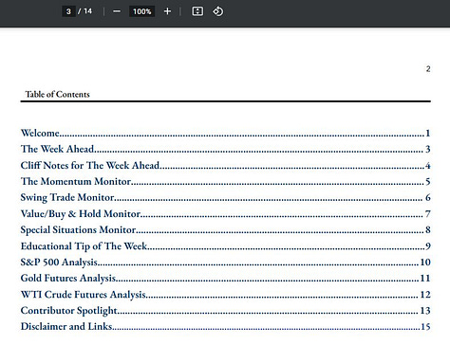
Task: Jump to S&P 500 Analysis section
Action: tap(225, 263)
